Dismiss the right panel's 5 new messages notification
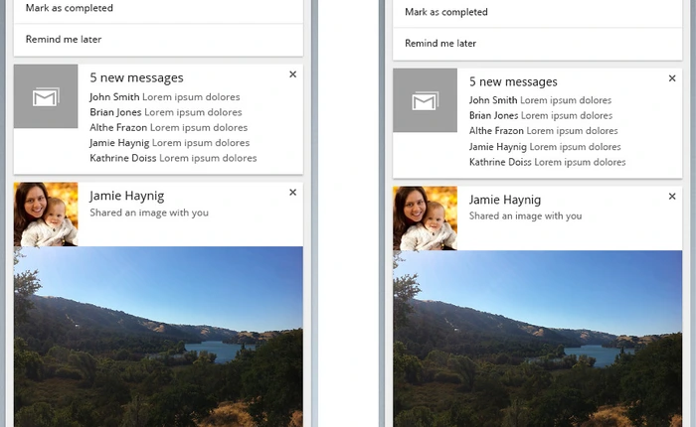The image size is (696, 427). tap(672, 78)
